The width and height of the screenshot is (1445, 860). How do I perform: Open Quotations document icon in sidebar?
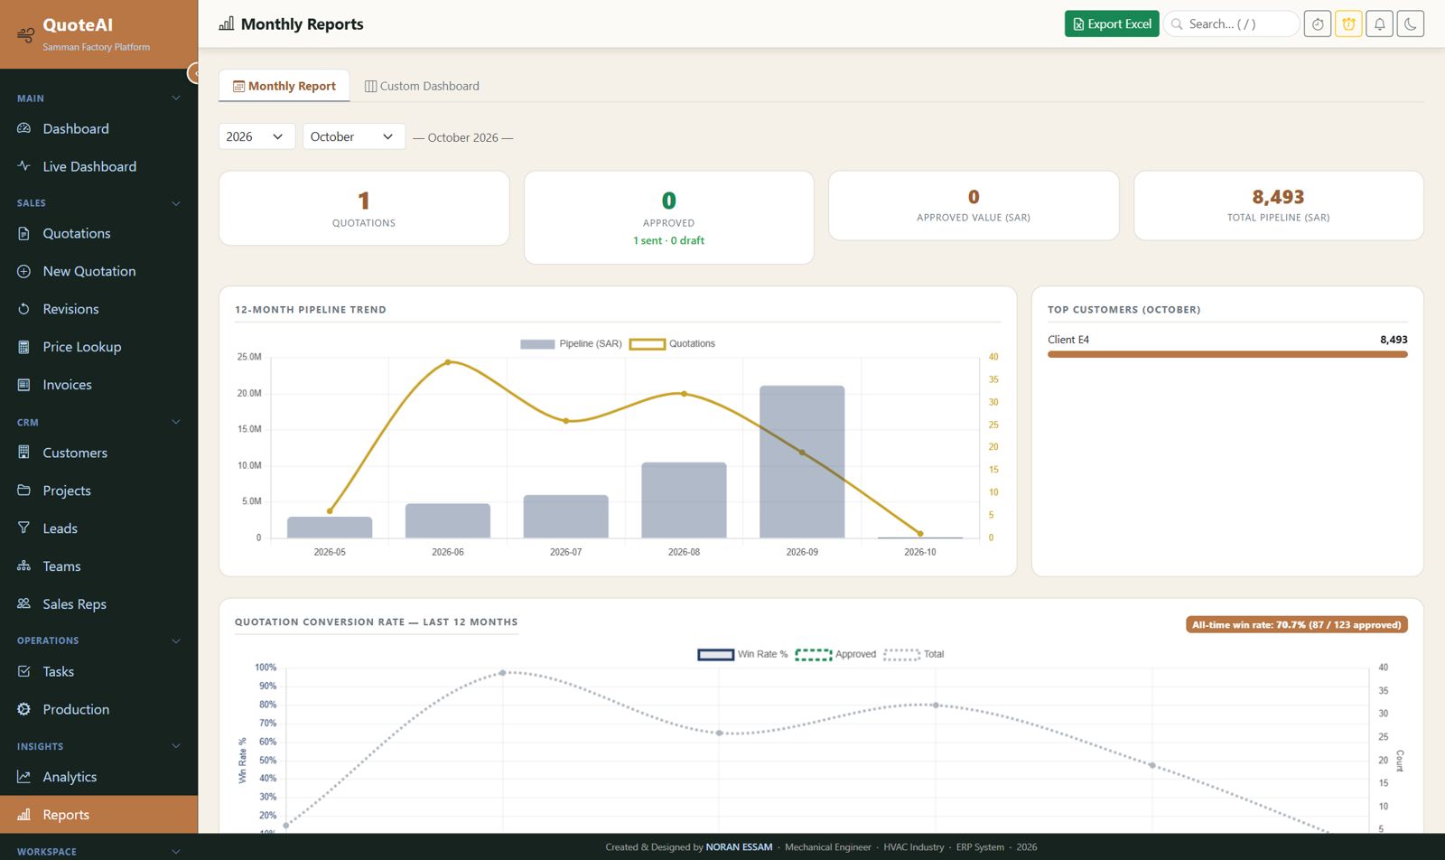point(23,233)
